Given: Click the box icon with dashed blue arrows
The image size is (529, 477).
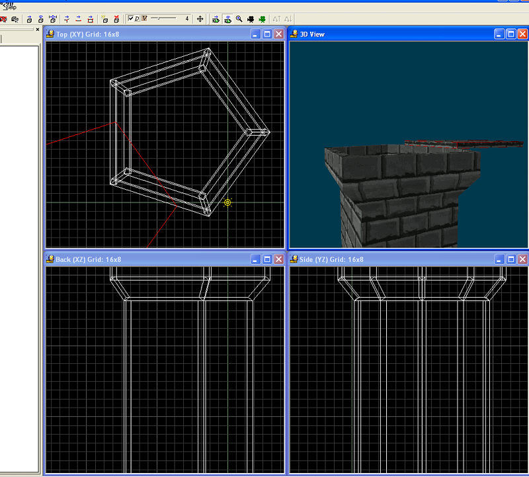Looking at the screenshot, I should click(53, 19).
